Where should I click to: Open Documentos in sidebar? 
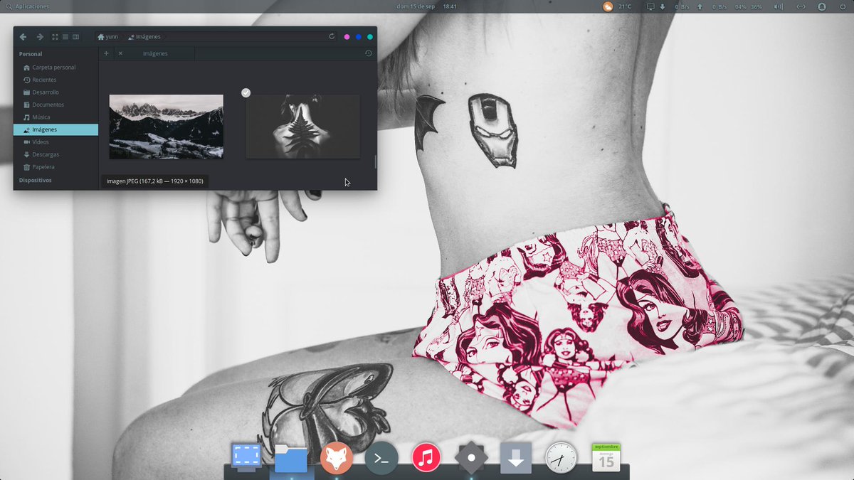coord(56,105)
